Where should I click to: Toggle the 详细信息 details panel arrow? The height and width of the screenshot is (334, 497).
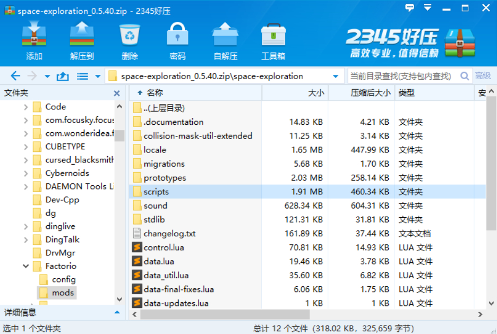tap(117, 312)
